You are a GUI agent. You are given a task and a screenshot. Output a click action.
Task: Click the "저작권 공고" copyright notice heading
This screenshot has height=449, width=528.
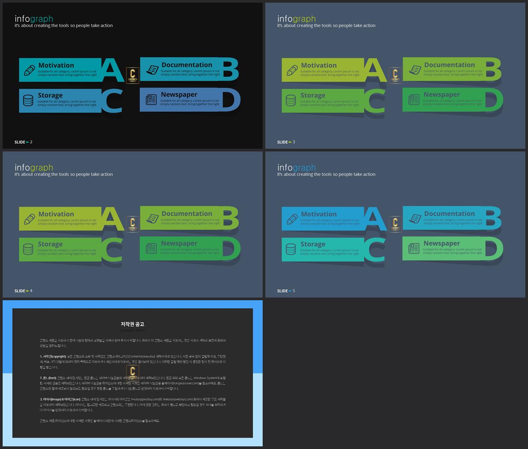coord(132,324)
